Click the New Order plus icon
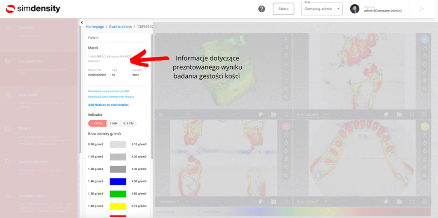Image resolution: width=438 pixels, height=218 pixels. point(8,95)
